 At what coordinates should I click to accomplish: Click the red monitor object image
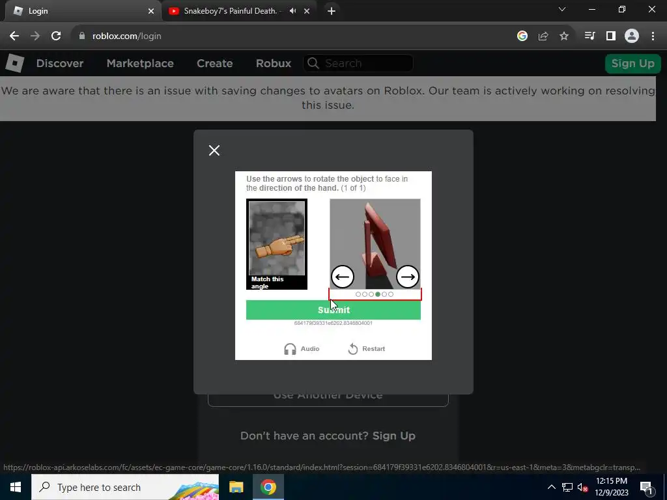pos(375,243)
